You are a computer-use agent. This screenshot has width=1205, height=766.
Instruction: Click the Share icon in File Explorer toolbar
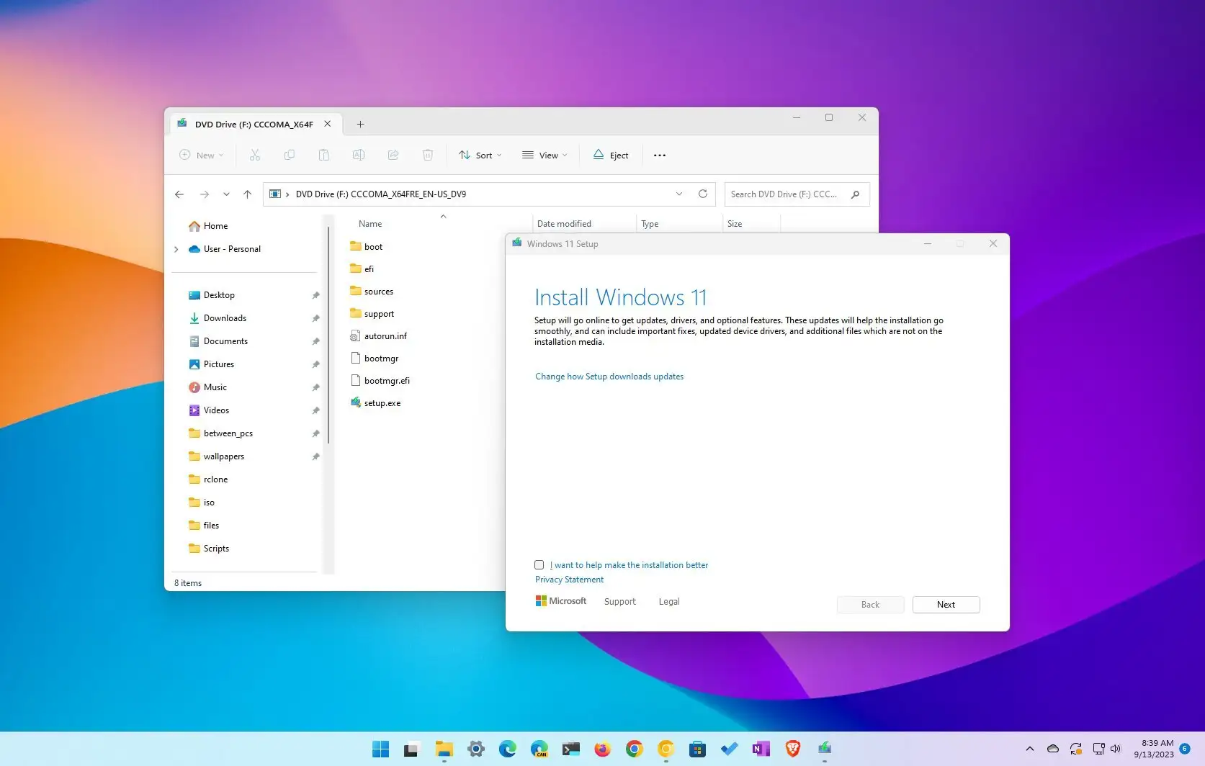[393, 155]
